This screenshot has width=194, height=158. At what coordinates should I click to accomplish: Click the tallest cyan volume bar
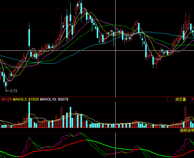tap(29, 114)
